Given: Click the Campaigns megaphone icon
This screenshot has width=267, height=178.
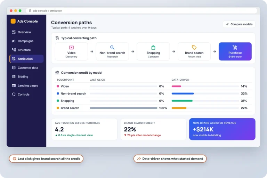Looking at the screenshot, I should coord(14,41).
